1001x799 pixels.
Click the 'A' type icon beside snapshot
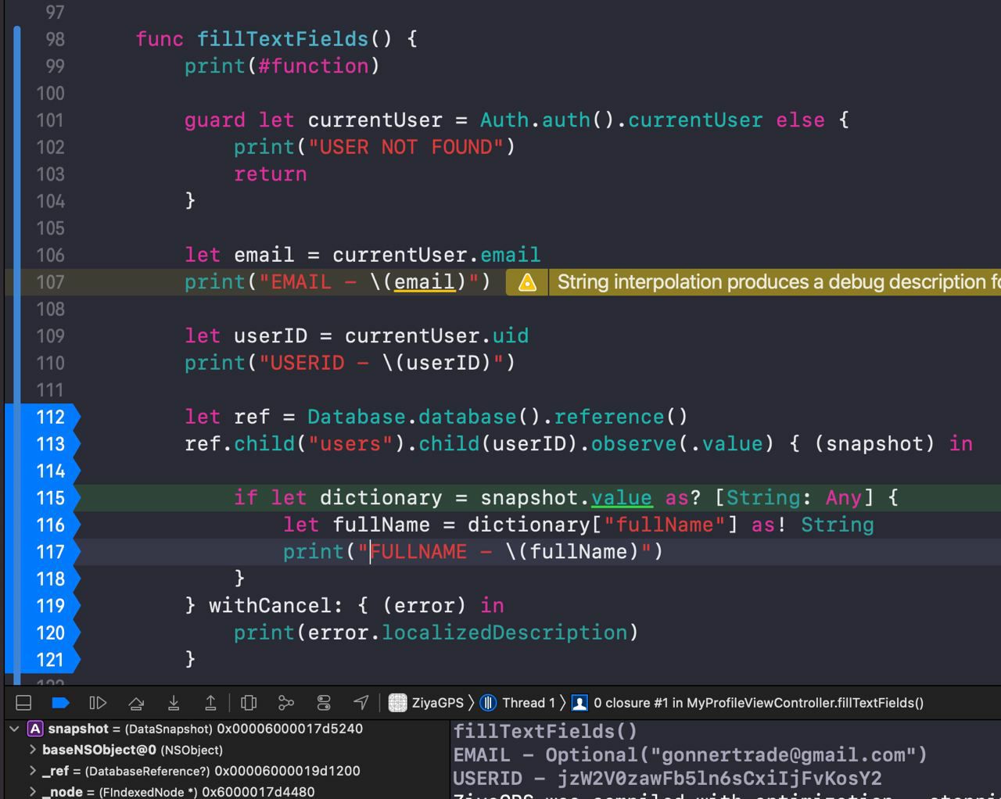(x=35, y=729)
